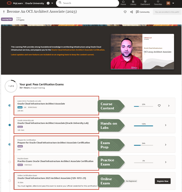Open the Community link
This screenshot has width=182, height=192.
(143, 12)
